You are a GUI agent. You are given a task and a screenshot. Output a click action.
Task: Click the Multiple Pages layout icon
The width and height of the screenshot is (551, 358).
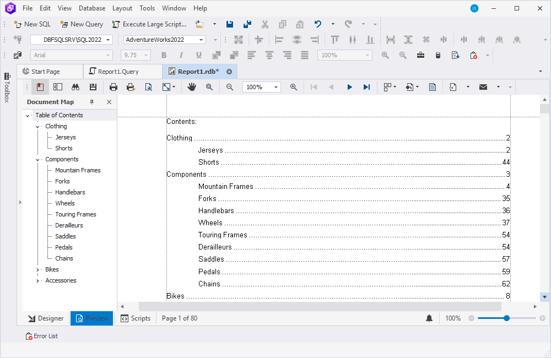point(387,87)
